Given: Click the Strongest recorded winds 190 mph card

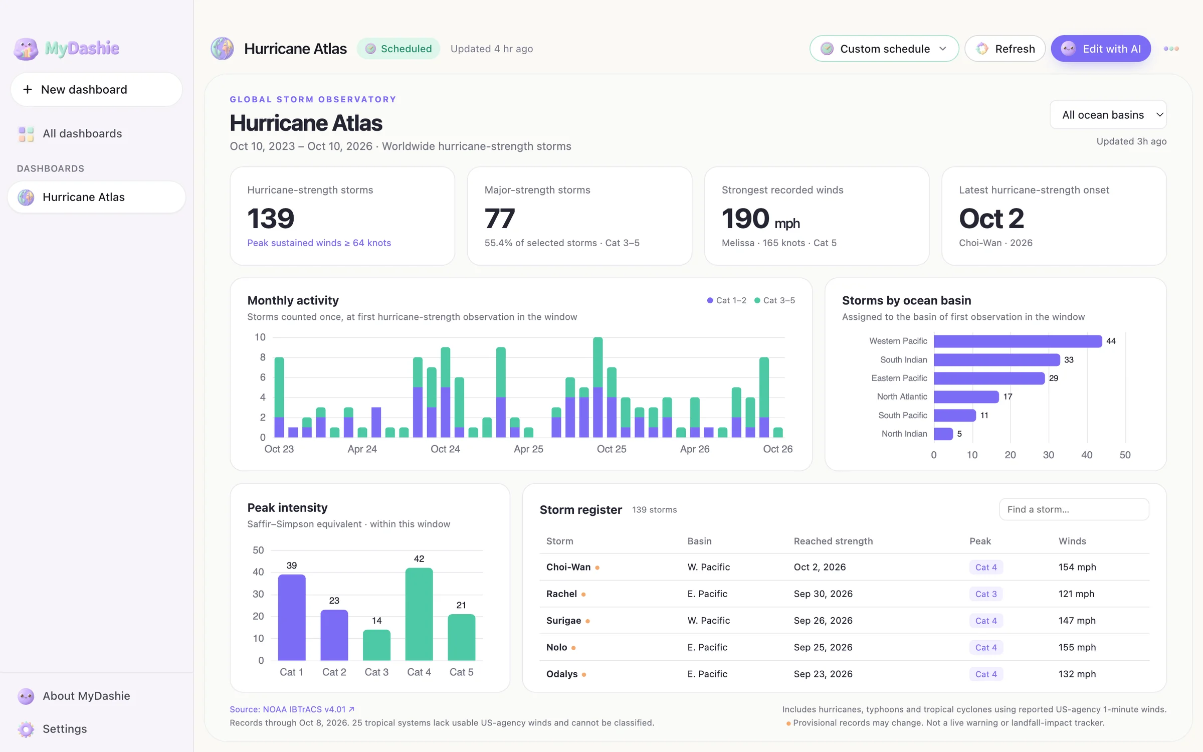Looking at the screenshot, I should 817,216.
